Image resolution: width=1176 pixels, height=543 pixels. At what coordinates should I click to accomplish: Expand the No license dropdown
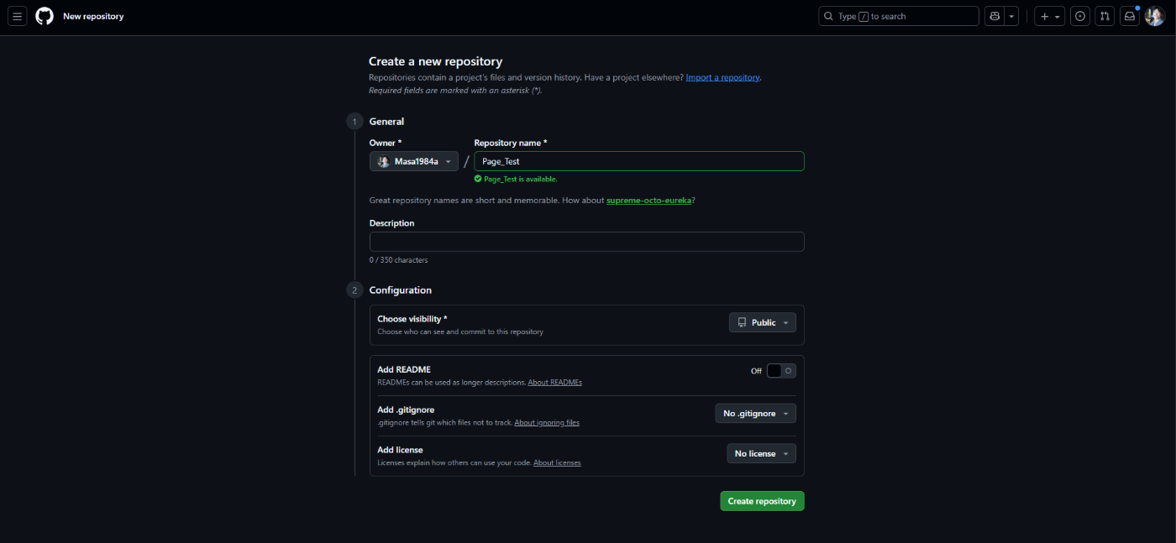(761, 453)
